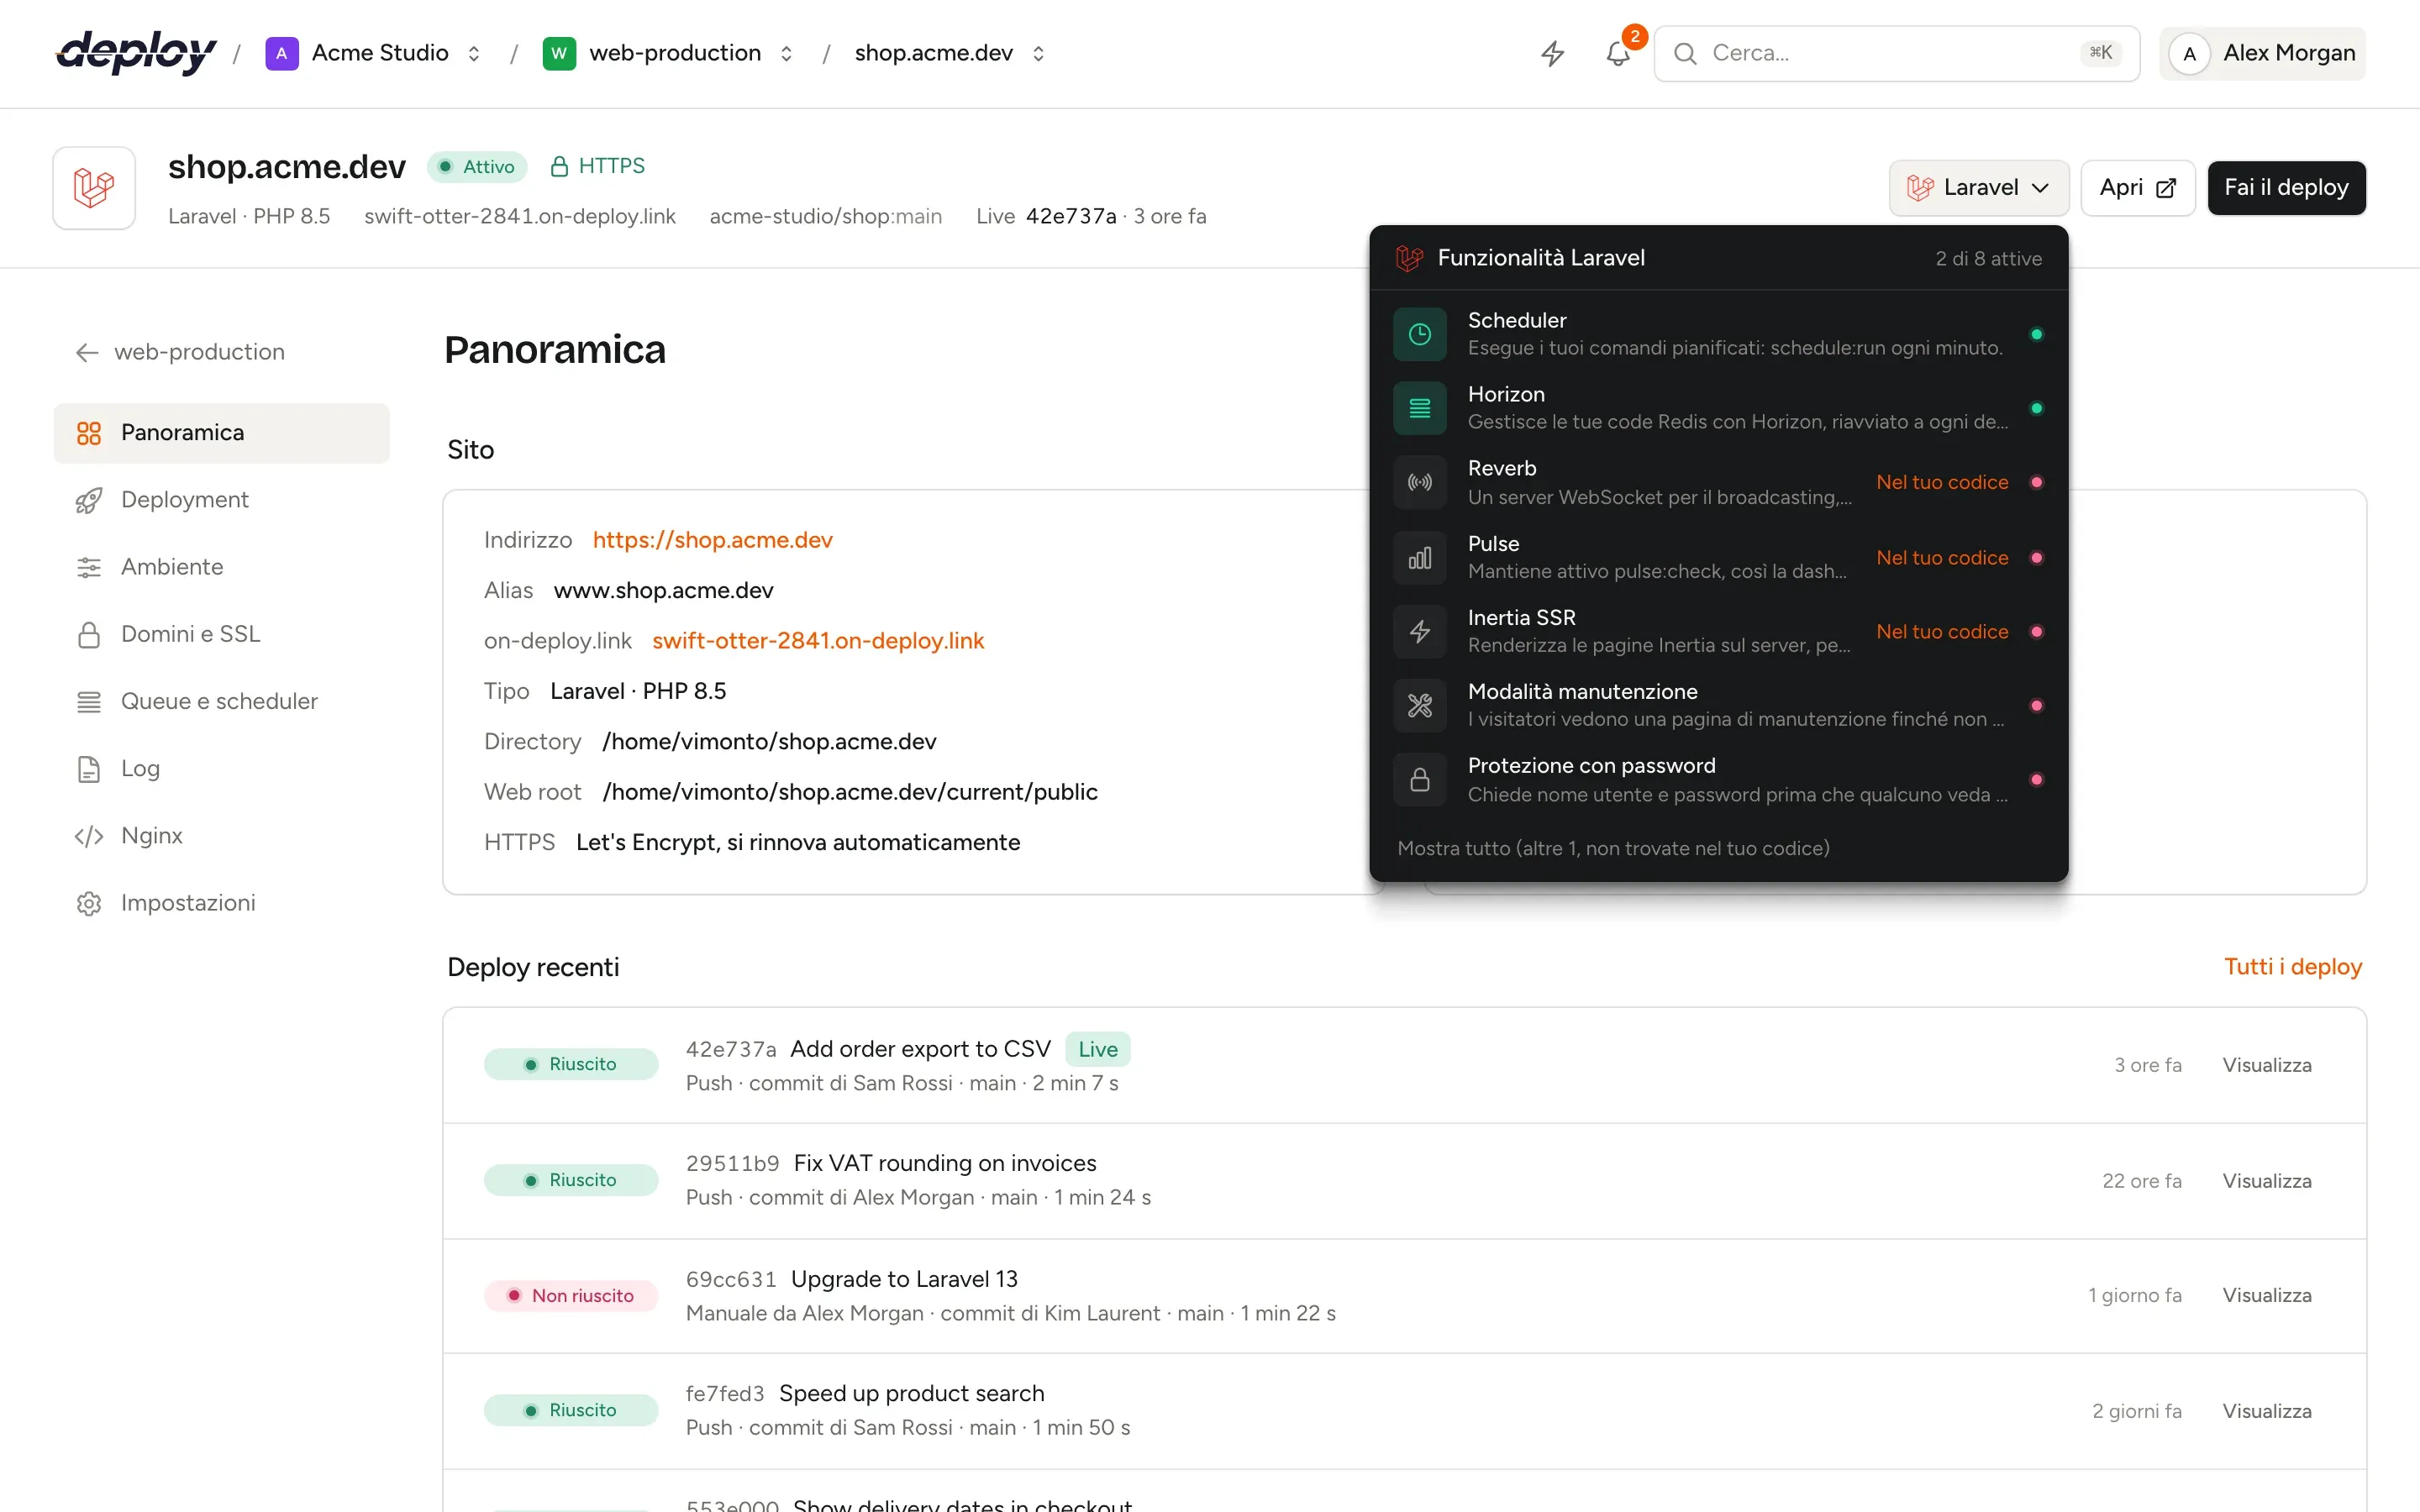Click commit hash 42e737a in the header

[1070, 216]
